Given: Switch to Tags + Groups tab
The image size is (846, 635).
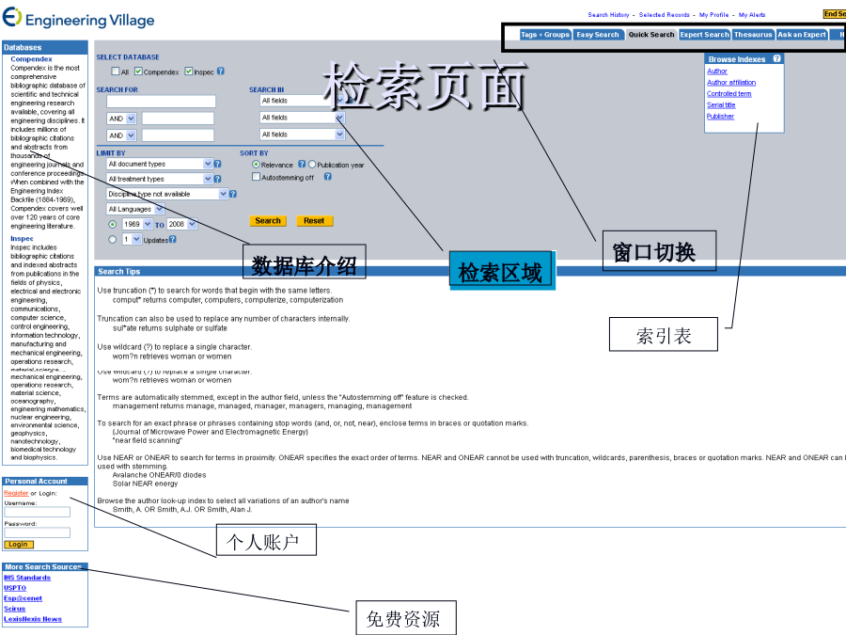Looking at the screenshot, I should tap(545, 35).
